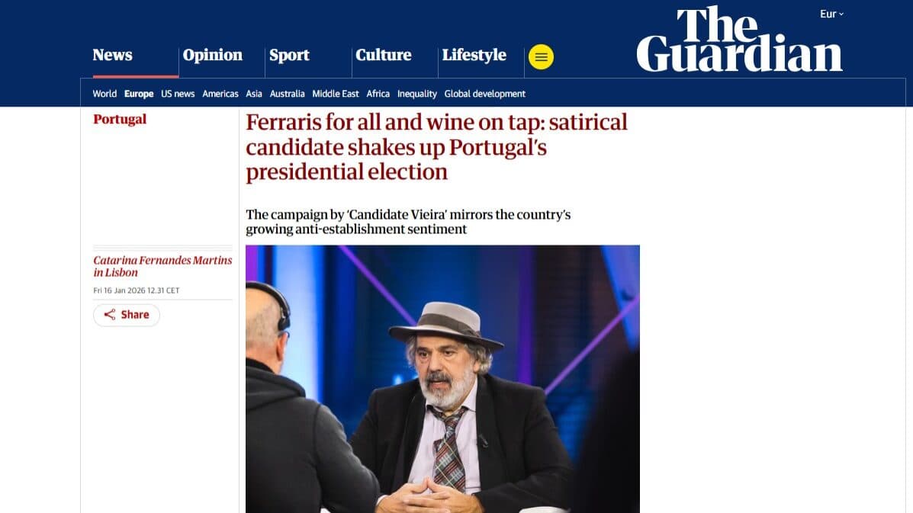The height and width of the screenshot is (513, 913).
Task: Click the article headline about Candidate Vieira
Action: tap(436, 146)
